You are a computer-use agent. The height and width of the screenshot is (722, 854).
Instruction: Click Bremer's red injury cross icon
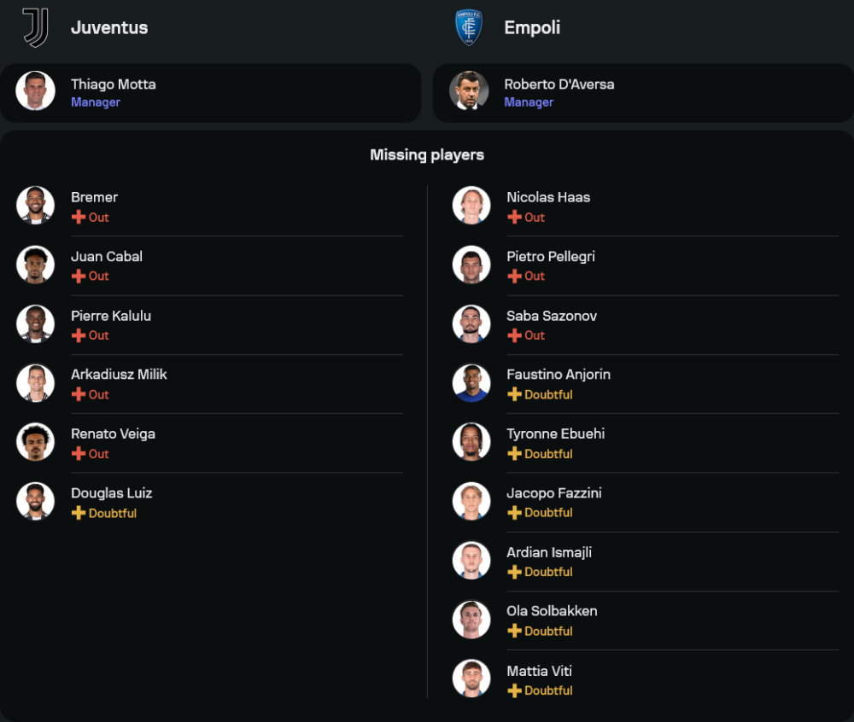pos(79,217)
